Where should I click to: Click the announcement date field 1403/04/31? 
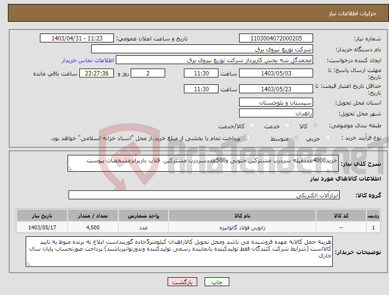click(x=76, y=38)
